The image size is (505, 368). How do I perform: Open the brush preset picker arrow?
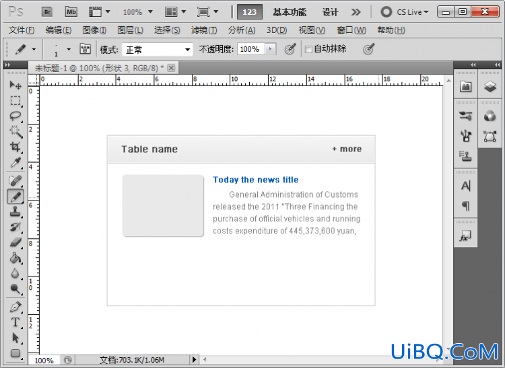click(69, 49)
